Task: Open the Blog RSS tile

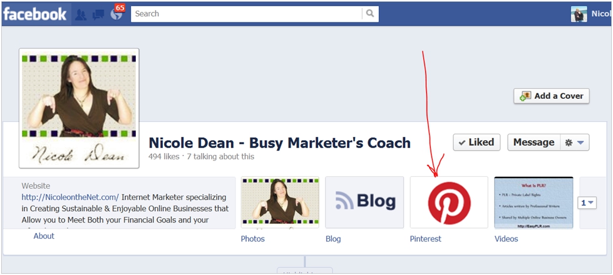Action: pos(364,202)
